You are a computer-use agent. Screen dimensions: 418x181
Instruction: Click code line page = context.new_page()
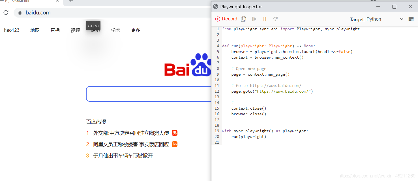point(260,74)
